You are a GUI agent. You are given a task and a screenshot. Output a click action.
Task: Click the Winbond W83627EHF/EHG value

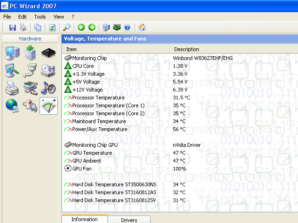pyautogui.click(x=203, y=58)
